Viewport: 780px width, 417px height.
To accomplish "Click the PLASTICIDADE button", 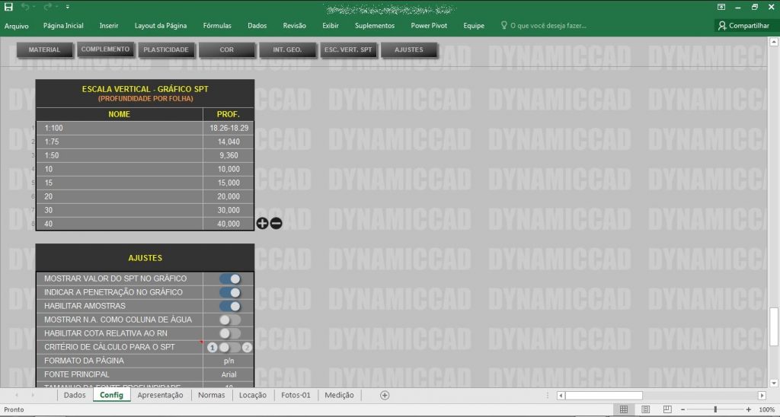I will coord(166,49).
